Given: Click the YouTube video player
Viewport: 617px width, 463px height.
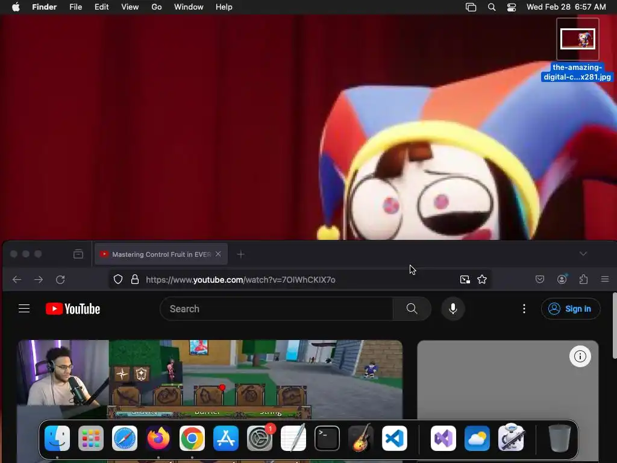Looking at the screenshot, I should (x=210, y=380).
